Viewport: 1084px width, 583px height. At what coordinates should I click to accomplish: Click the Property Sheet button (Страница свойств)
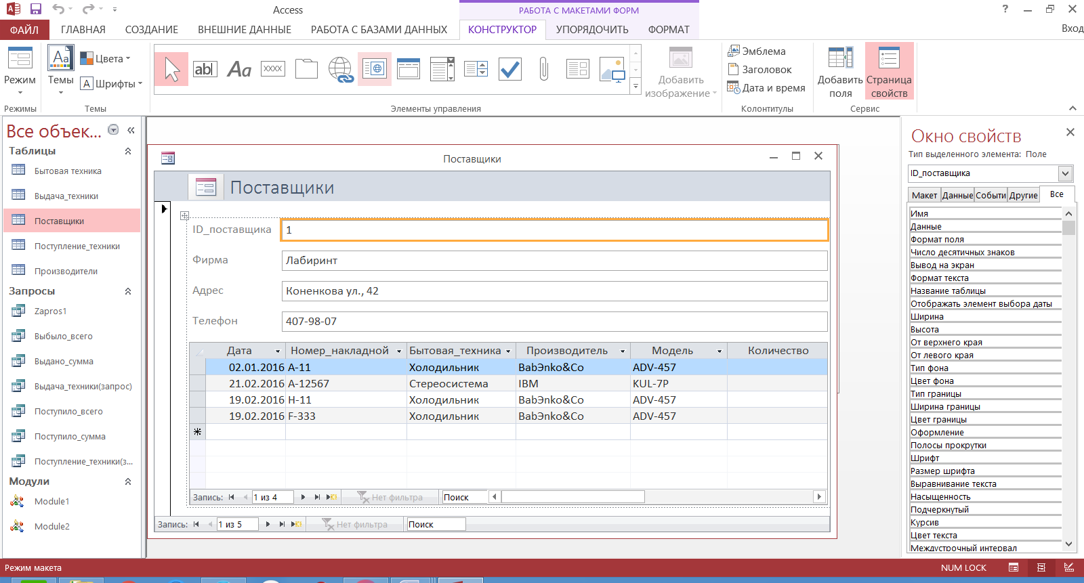coord(889,72)
